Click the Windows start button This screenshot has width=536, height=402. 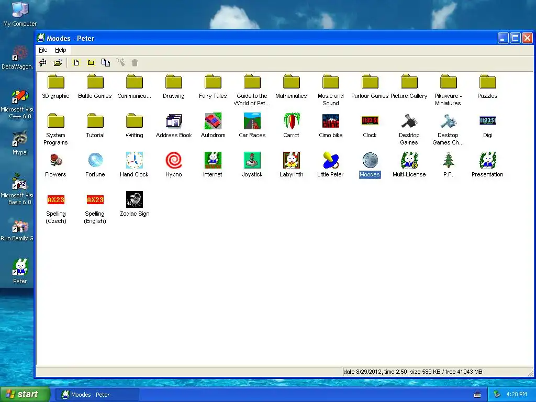point(25,395)
